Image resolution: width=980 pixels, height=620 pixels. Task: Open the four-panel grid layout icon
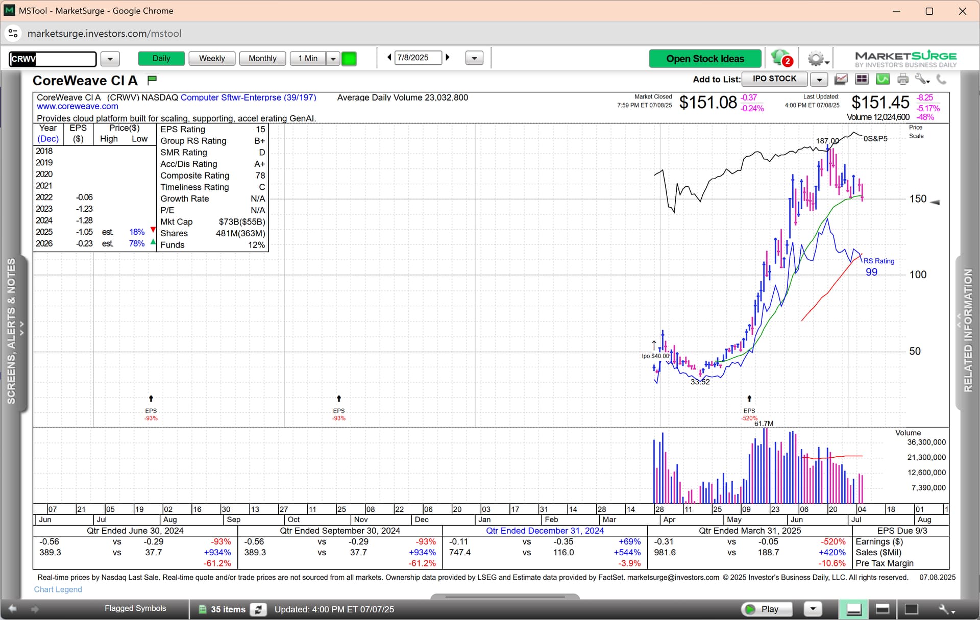coord(862,79)
